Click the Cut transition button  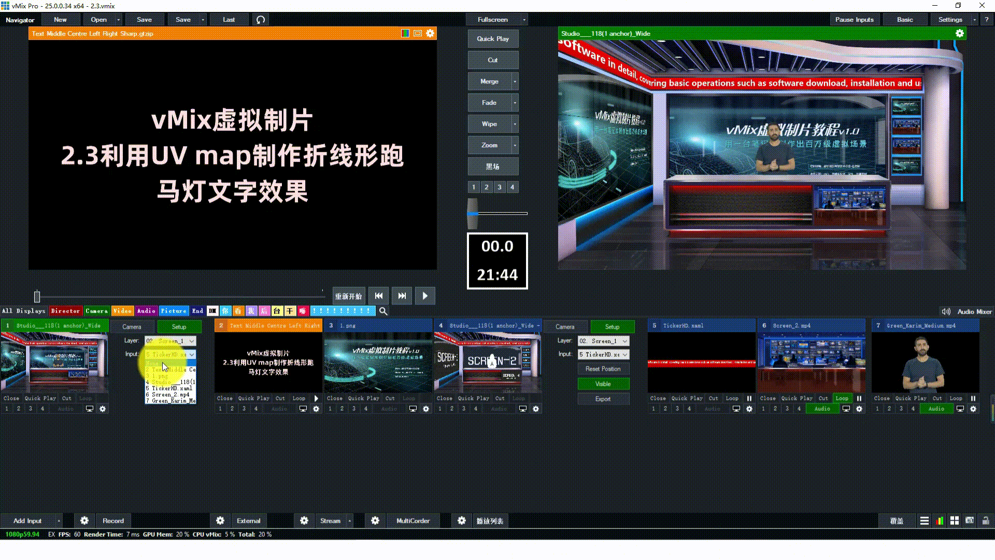pyautogui.click(x=493, y=60)
